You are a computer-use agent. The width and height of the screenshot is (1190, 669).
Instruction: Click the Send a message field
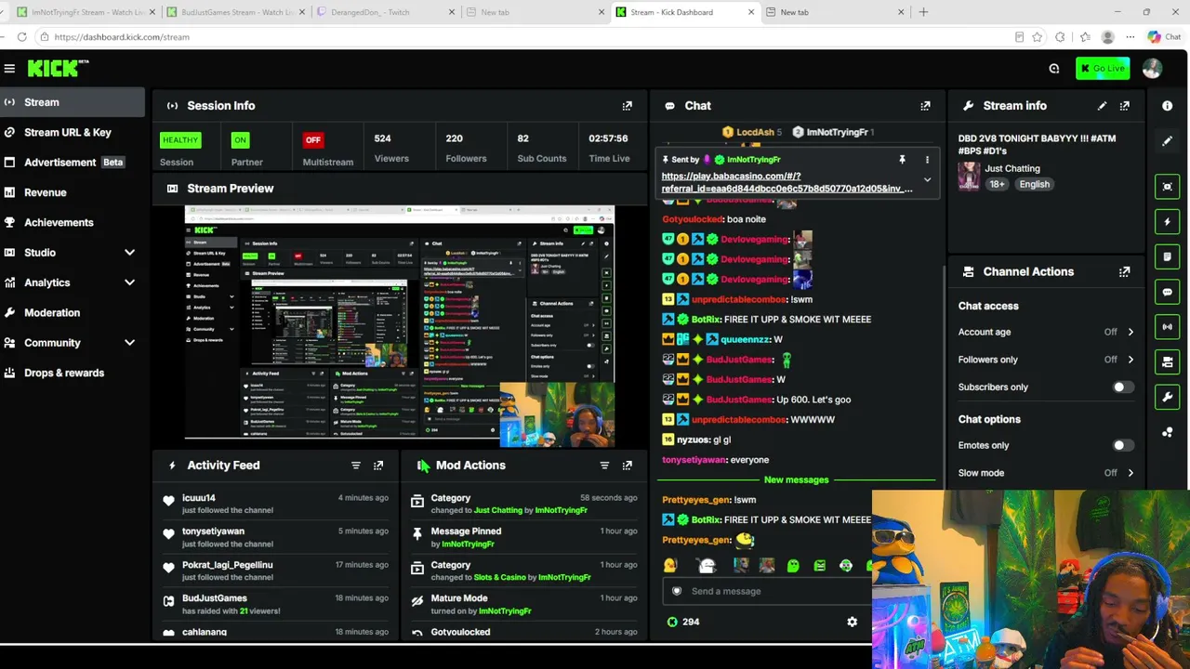coord(767,591)
